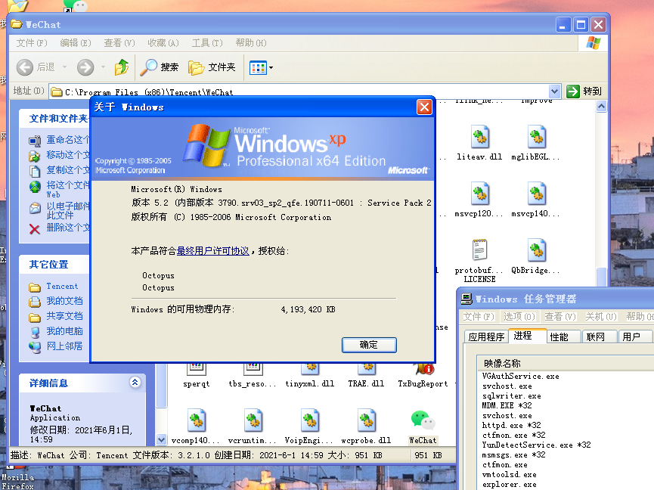The image size is (654, 490).
Task: Click the Forward arrow in Explorer toolbar
Action: 85,67
